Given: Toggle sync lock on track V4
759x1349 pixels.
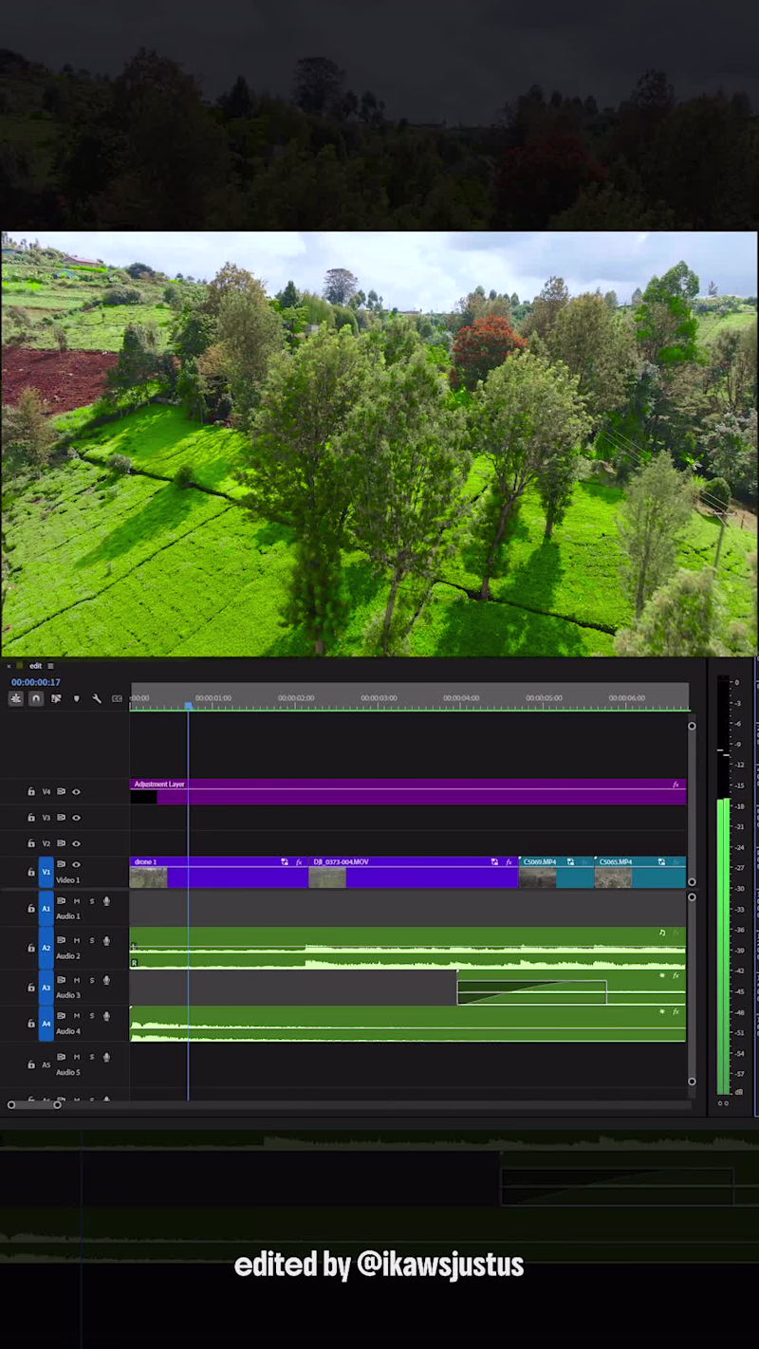Looking at the screenshot, I should pyautogui.click(x=62, y=791).
